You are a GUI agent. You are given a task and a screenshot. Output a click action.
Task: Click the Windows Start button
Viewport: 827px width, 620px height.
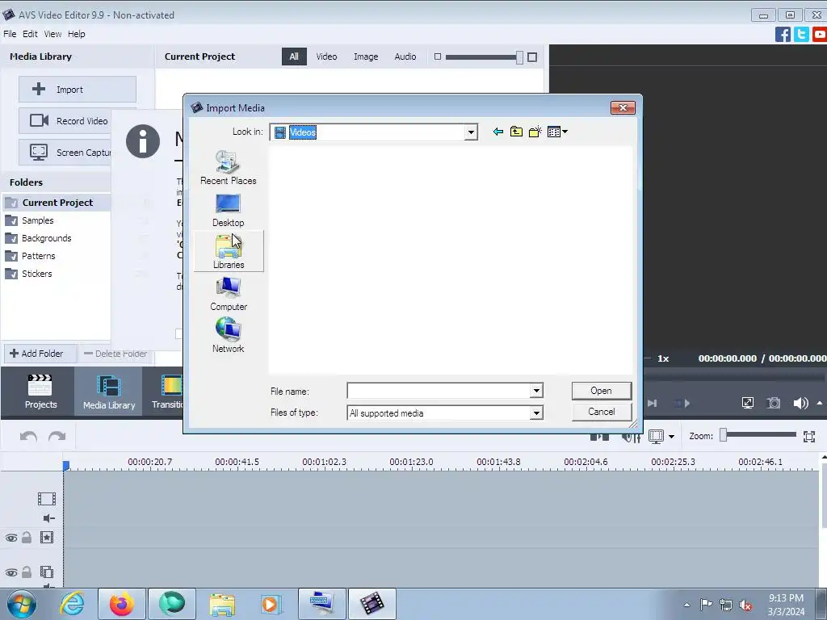tap(21, 604)
